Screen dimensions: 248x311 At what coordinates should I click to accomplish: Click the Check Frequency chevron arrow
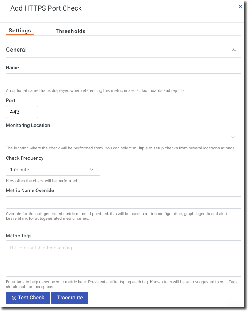[92, 170]
